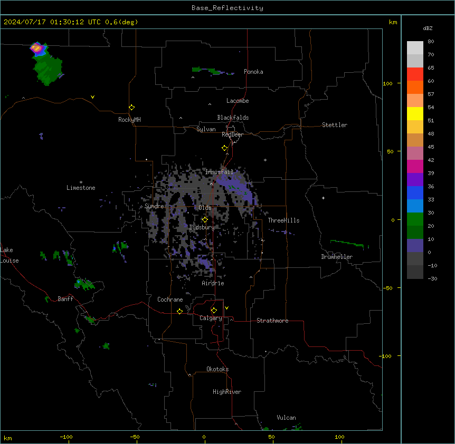Click the yellow V marker east of Calgary
455x444 pixels.
226,308
